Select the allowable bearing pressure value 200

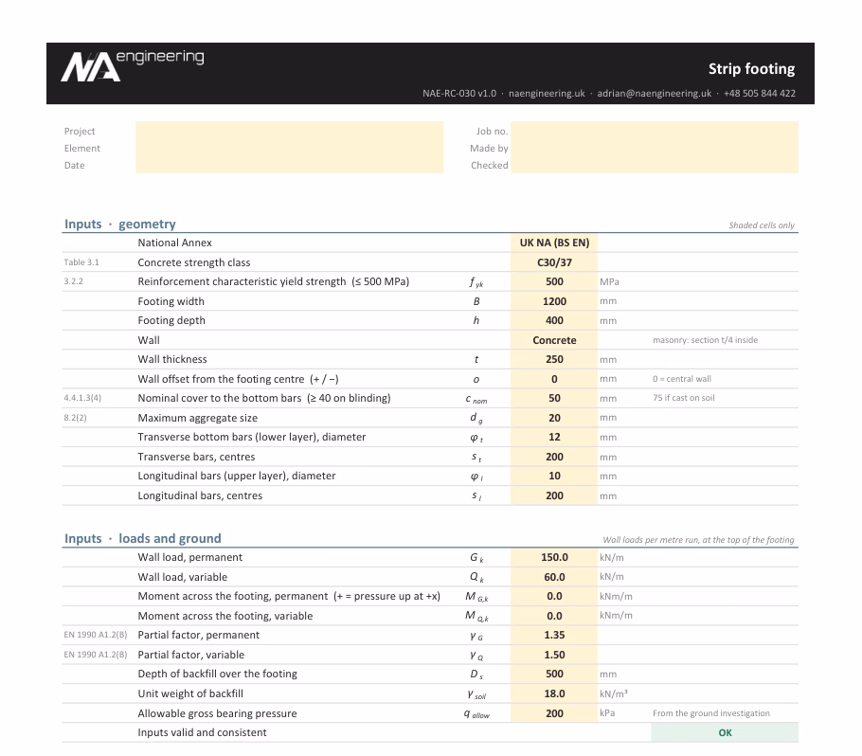(x=554, y=713)
